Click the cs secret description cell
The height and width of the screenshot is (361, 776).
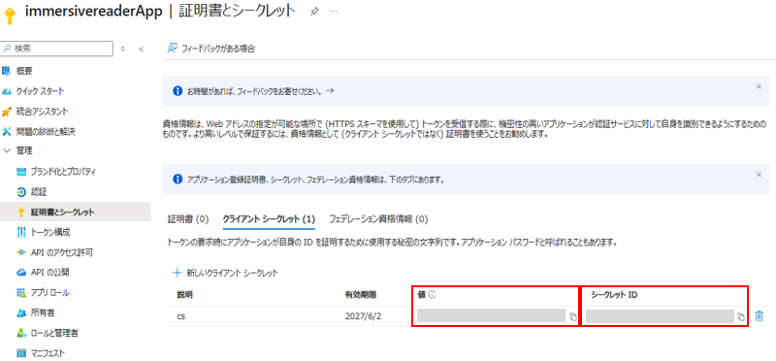click(181, 316)
